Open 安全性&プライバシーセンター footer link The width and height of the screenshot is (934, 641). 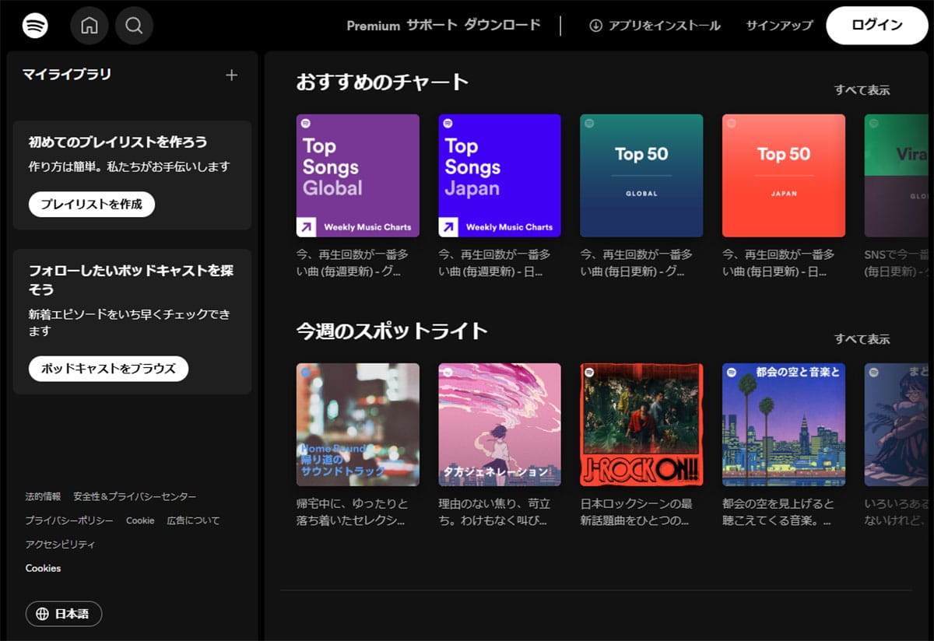pyautogui.click(x=135, y=496)
